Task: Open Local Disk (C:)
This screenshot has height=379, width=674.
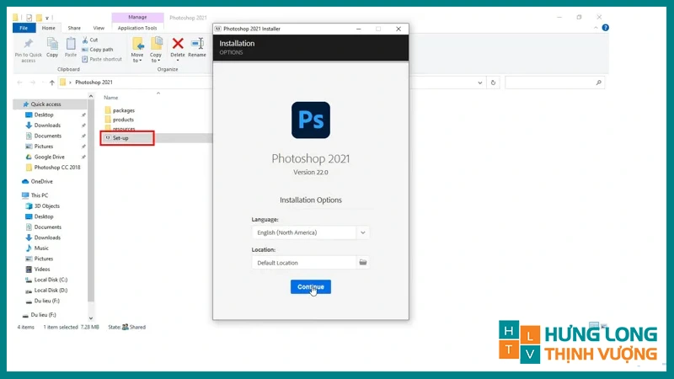Action: point(51,280)
